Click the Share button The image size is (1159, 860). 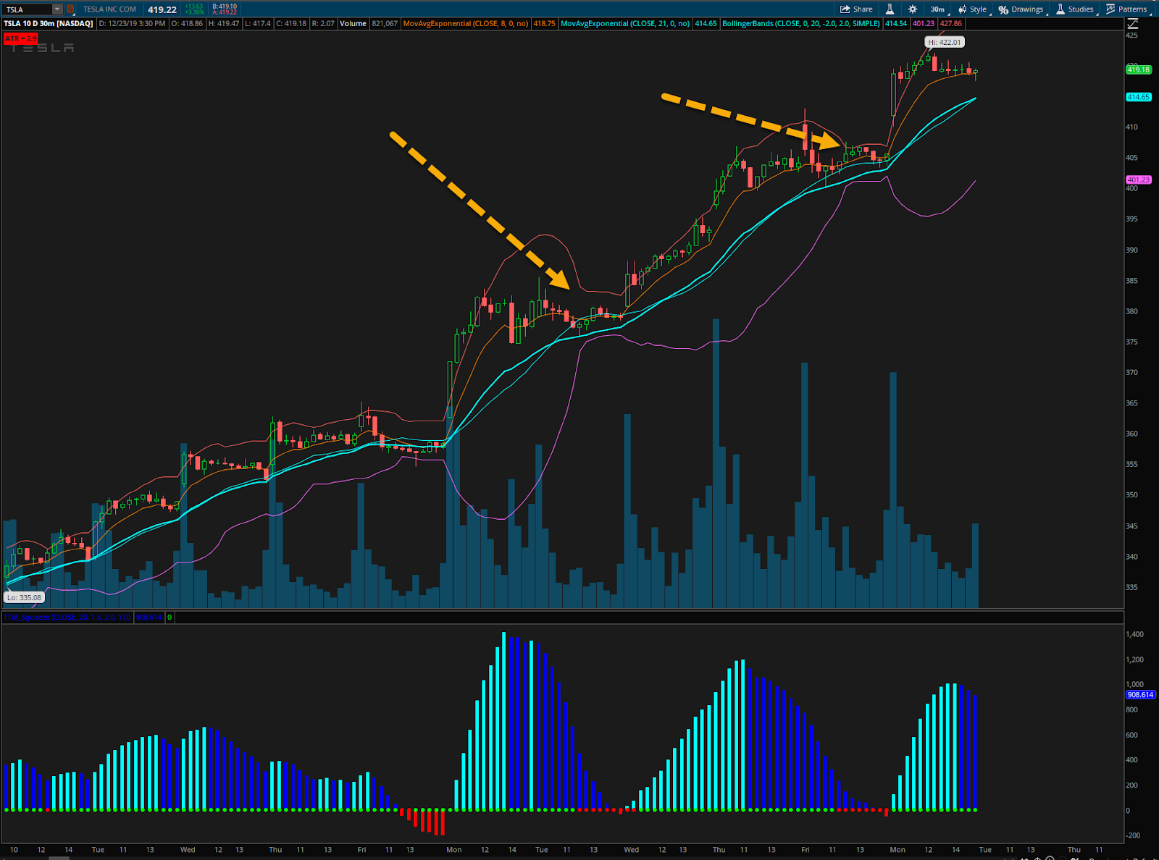(856, 9)
